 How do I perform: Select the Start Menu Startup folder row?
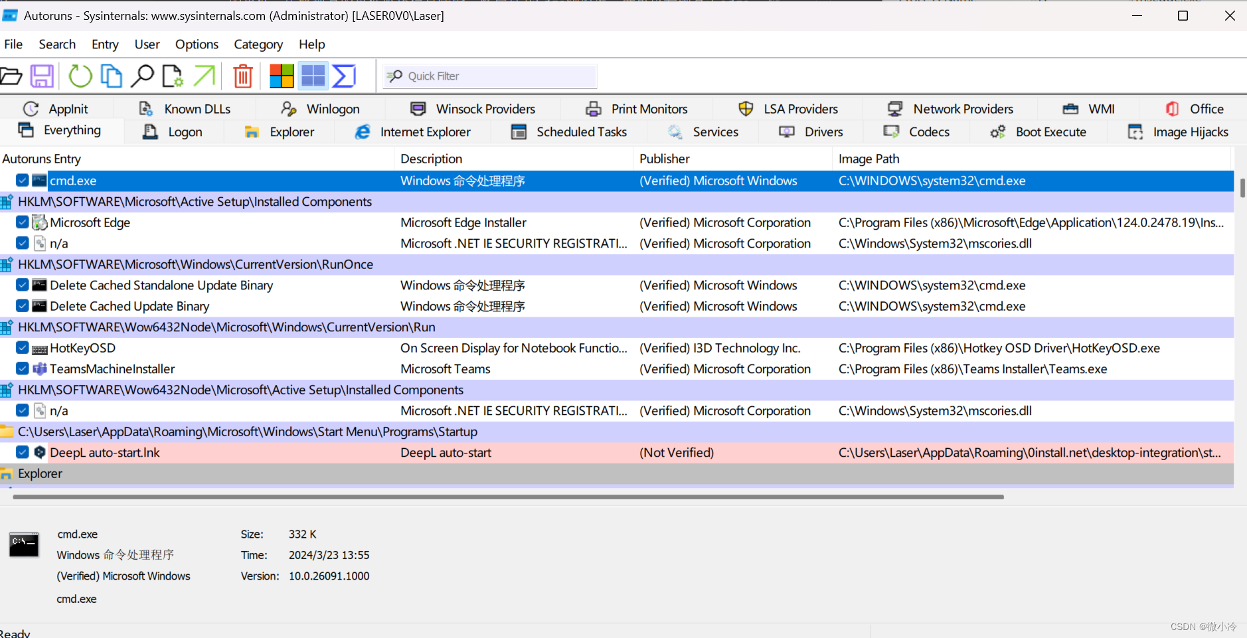[617, 432]
